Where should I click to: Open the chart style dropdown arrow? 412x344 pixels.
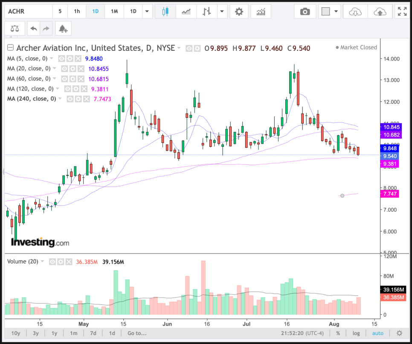tap(222, 11)
